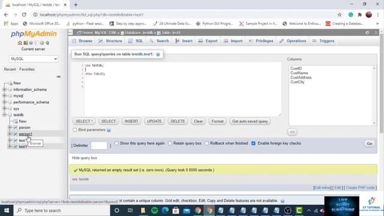Expand the mysql database node
This screenshot has height=216, width=384.
4,96
